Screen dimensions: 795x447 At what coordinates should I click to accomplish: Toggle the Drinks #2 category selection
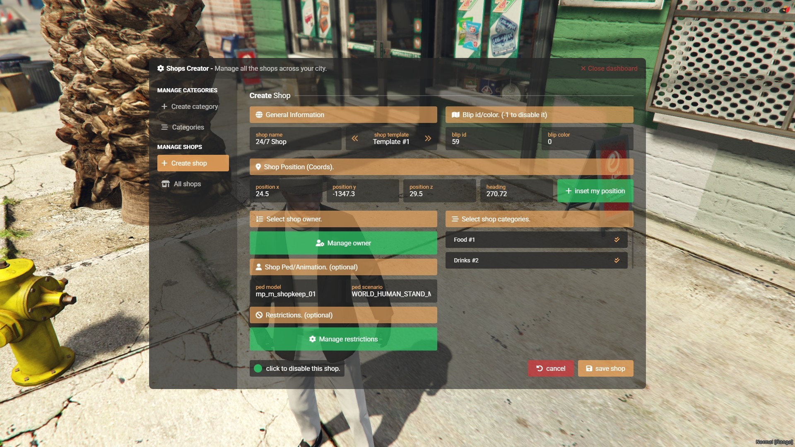tap(617, 260)
